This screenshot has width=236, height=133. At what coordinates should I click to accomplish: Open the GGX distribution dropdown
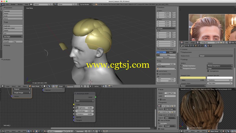click(84, 101)
